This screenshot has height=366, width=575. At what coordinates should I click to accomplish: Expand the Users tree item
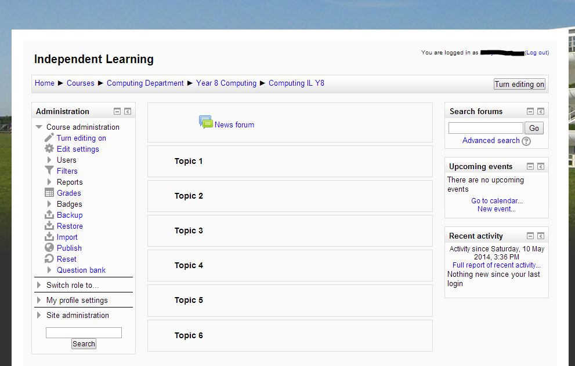pyautogui.click(x=49, y=160)
